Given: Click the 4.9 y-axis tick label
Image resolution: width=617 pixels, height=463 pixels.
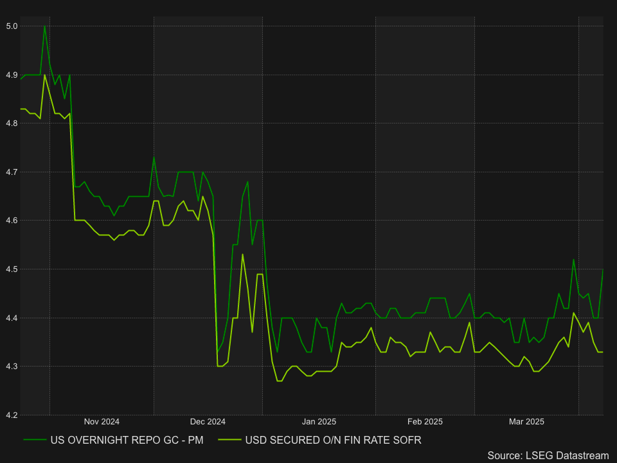Looking at the screenshot, I should coord(11,75).
